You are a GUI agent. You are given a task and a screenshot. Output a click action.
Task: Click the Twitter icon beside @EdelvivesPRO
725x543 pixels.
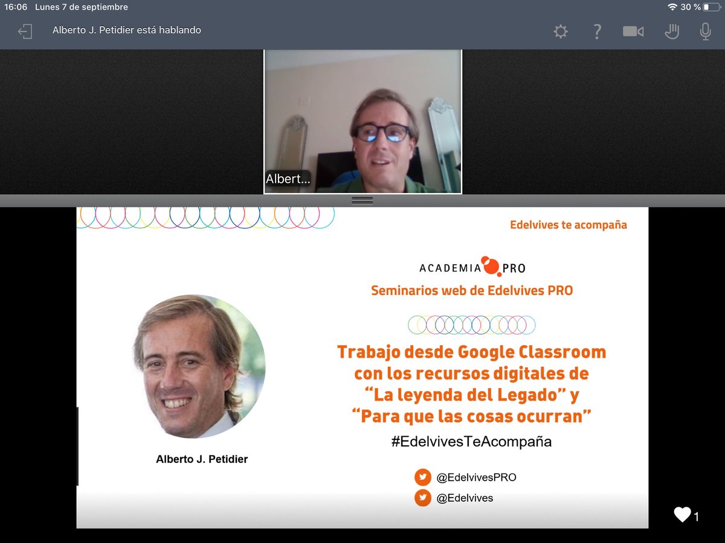click(422, 477)
